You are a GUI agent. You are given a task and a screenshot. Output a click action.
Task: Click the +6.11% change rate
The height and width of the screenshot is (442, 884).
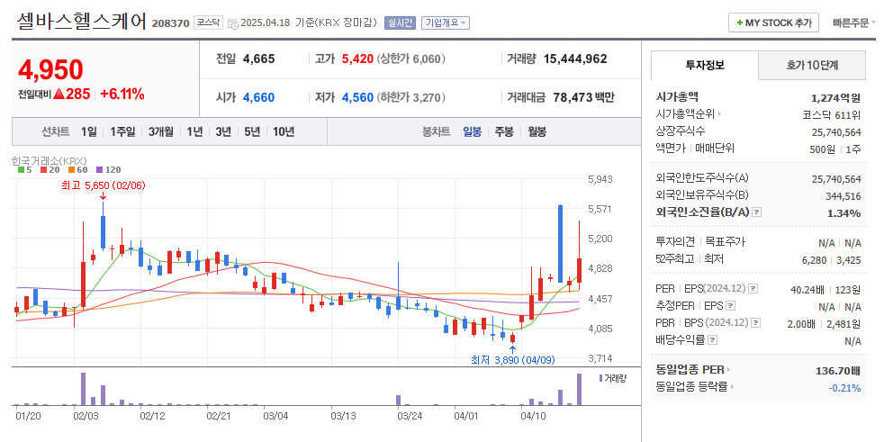point(122,95)
